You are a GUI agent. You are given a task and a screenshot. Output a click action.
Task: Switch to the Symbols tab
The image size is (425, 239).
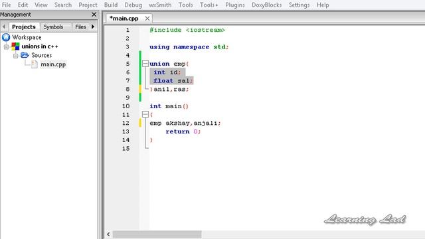[x=53, y=27]
